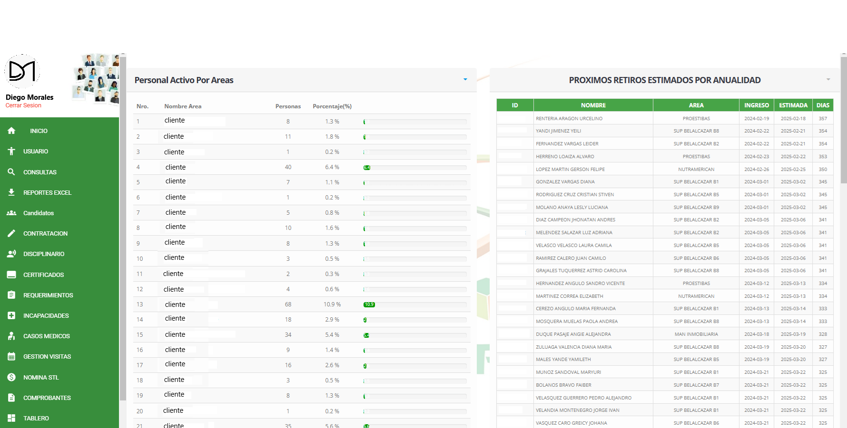Click the staff photos collage thumbnail
Screen dimensions: 847x428
tap(96, 78)
